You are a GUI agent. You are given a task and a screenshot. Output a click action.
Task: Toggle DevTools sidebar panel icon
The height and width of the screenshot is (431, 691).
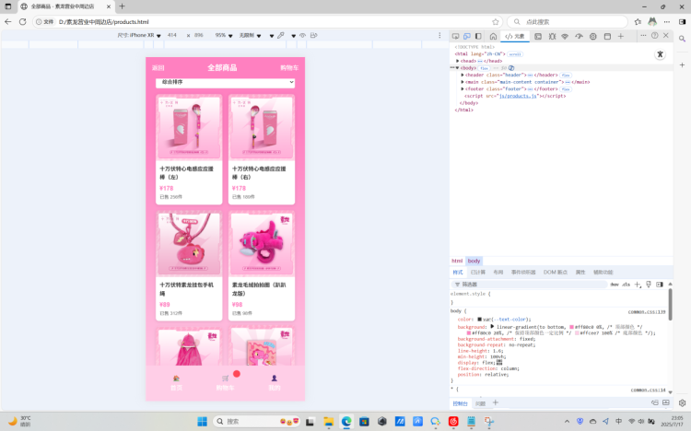[478, 36]
